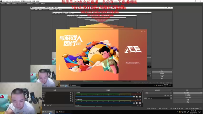Enable 工作室模式 studio mode
203x114 pixels.
(188, 98)
